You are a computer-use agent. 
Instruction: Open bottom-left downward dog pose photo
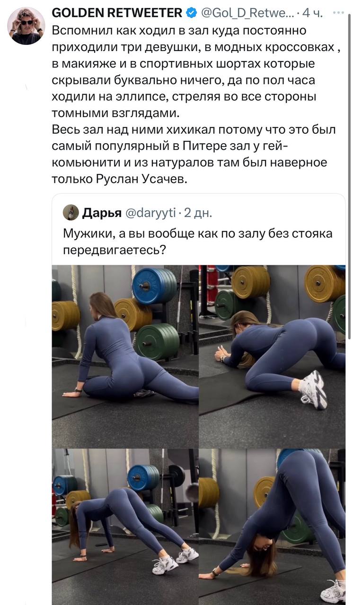[125, 527]
